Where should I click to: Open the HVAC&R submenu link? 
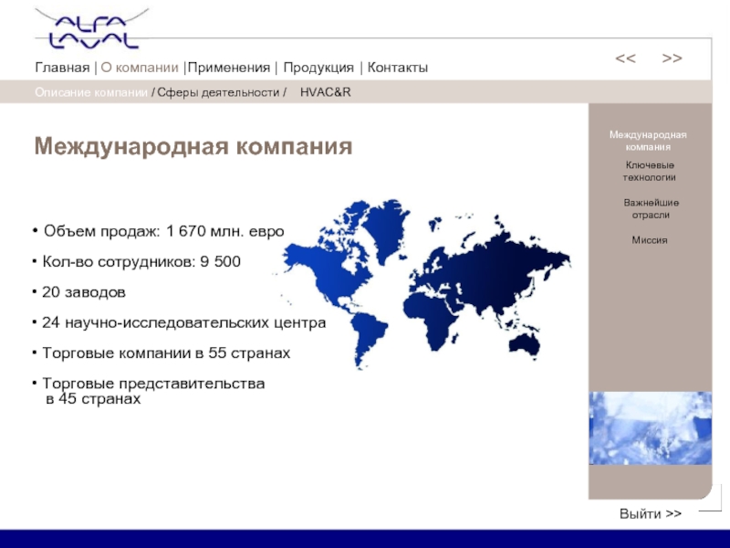click(x=325, y=93)
